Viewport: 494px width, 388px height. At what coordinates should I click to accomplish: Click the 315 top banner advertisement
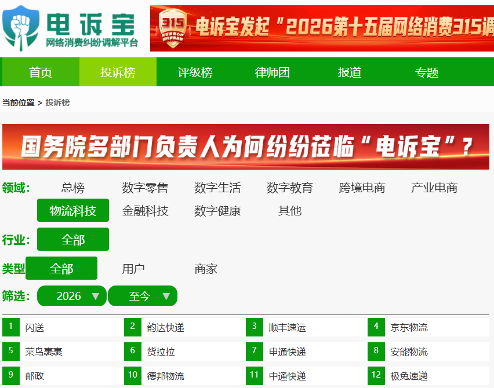tap(322, 28)
